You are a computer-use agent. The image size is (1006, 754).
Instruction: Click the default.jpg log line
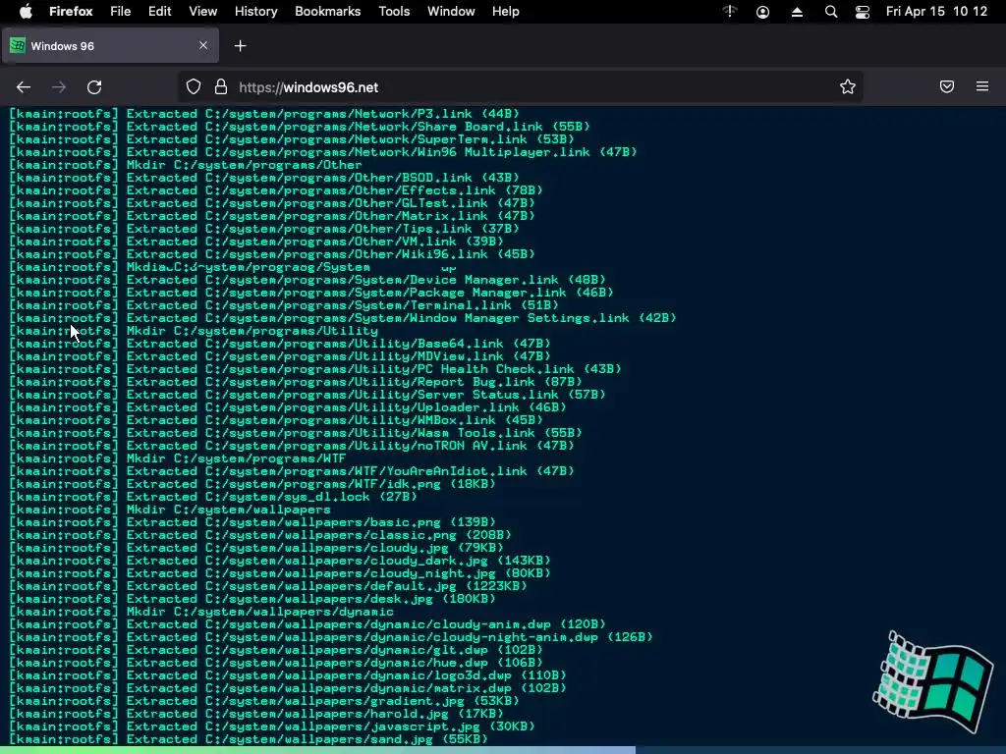[268, 586]
